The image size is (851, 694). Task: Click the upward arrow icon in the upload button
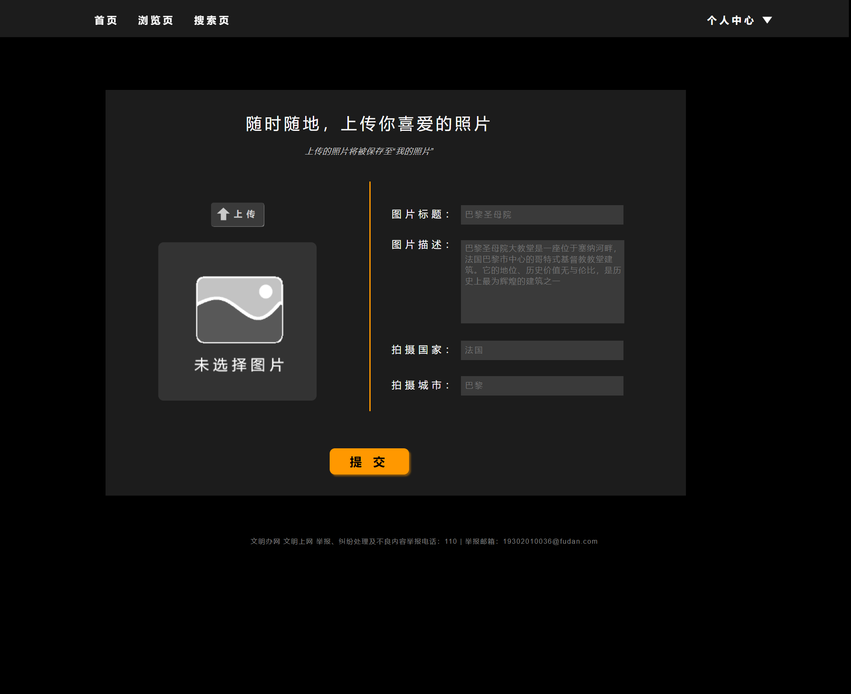point(223,214)
